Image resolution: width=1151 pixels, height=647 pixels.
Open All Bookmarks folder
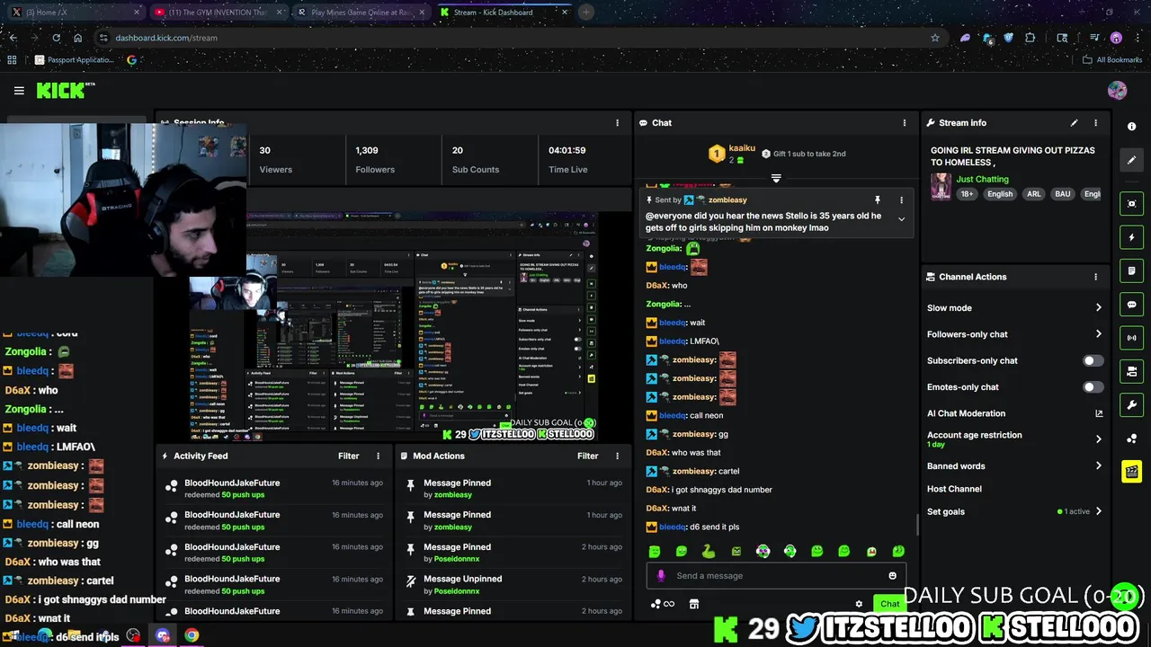coord(1111,60)
